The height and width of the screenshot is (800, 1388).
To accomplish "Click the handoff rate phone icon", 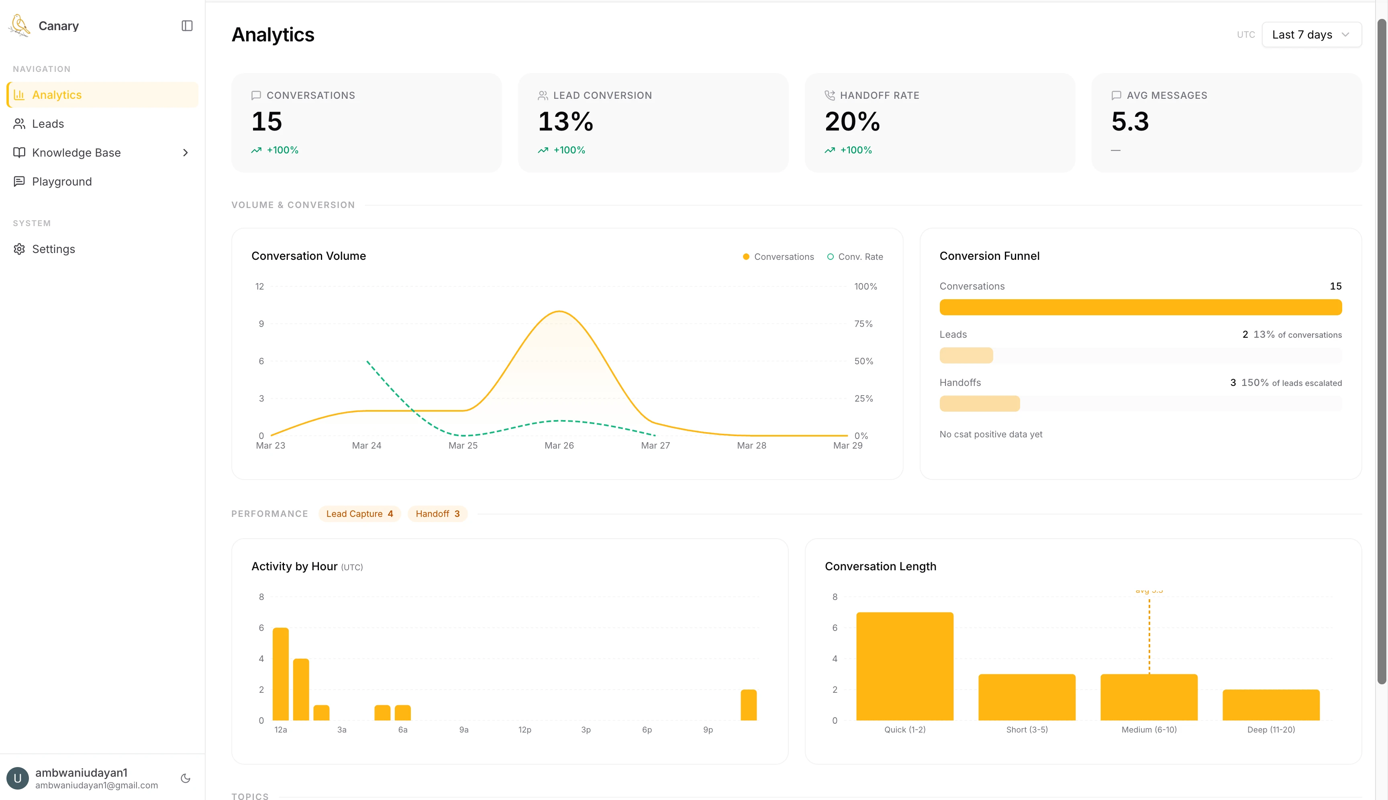I will 830,95.
